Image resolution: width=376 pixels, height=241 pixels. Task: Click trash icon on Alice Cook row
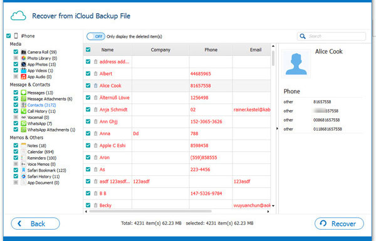(x=95, y=86)
